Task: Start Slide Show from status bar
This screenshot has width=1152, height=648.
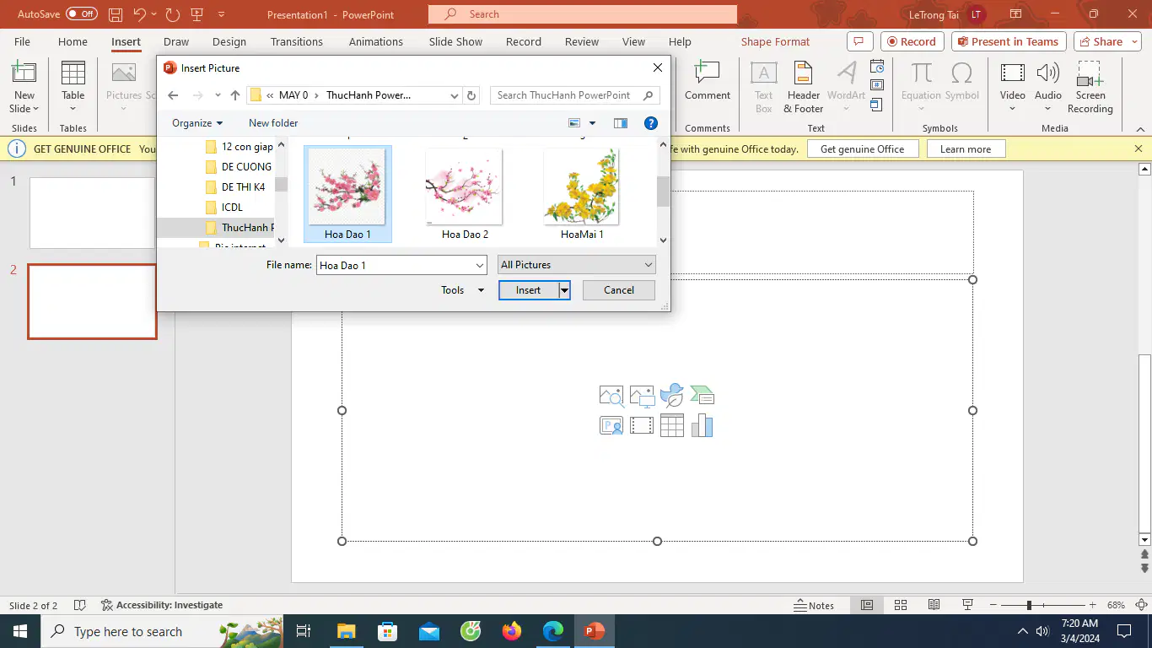Action: coord(968,605)
